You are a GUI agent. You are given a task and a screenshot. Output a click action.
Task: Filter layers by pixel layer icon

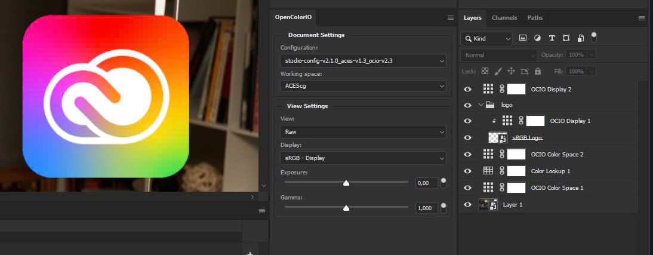[523, 38]
